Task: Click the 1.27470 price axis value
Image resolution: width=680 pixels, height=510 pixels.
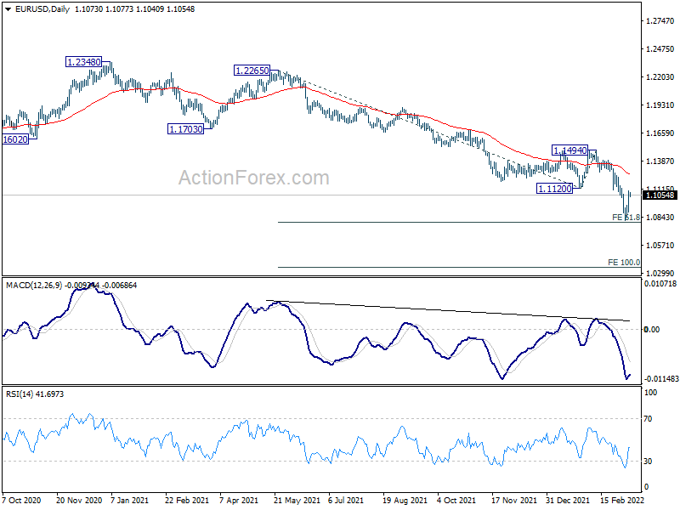Action: [x=660, y=20]
